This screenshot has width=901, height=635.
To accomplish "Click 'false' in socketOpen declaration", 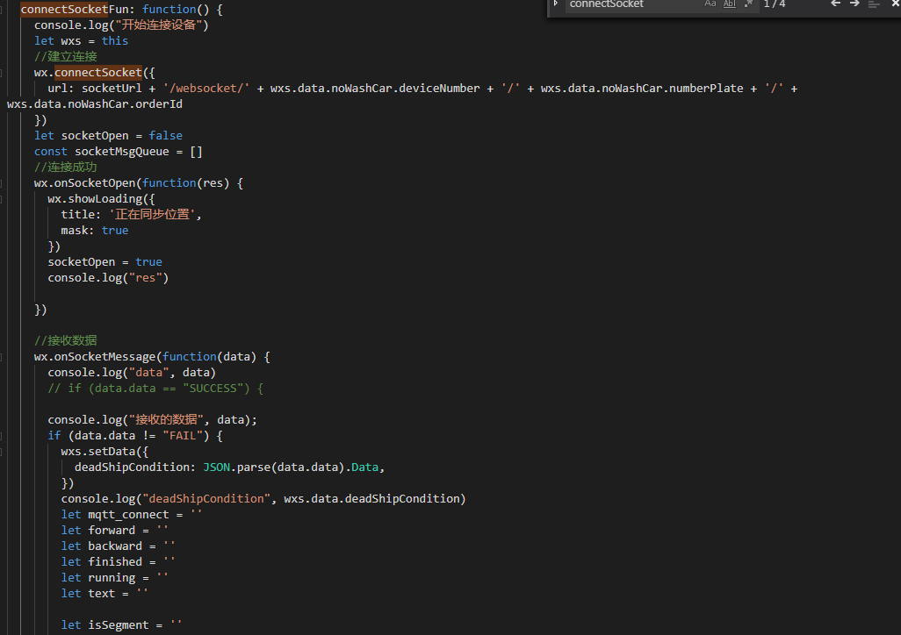I will tap(165, 135).
